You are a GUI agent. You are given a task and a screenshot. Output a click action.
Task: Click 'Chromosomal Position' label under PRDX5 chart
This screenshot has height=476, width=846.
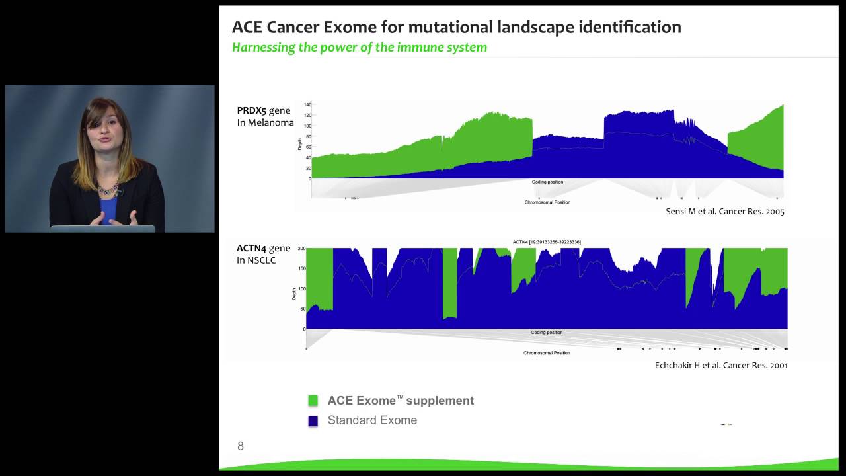pos(547,202)
